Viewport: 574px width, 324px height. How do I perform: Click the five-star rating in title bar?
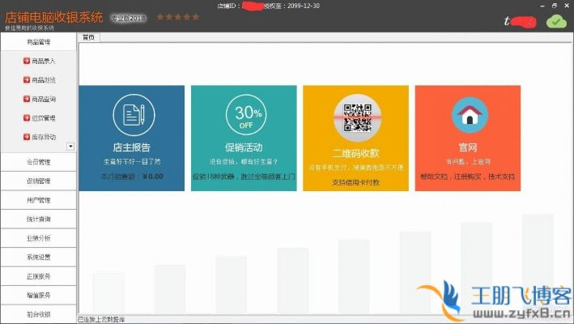tap(178, 17)
